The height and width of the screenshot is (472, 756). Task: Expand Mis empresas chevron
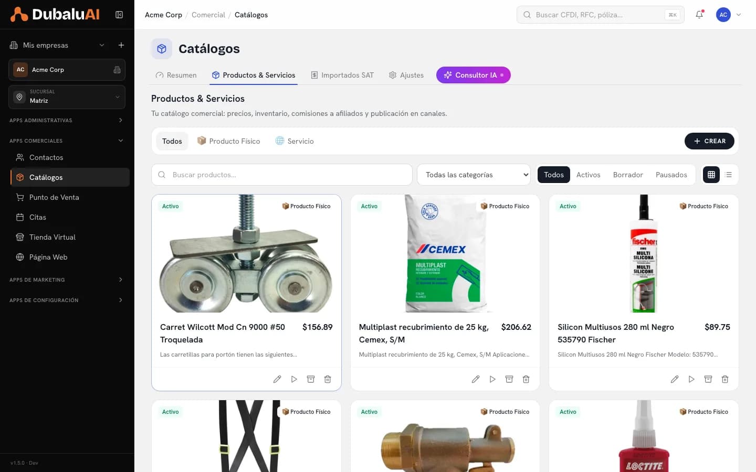coord(102,45)
